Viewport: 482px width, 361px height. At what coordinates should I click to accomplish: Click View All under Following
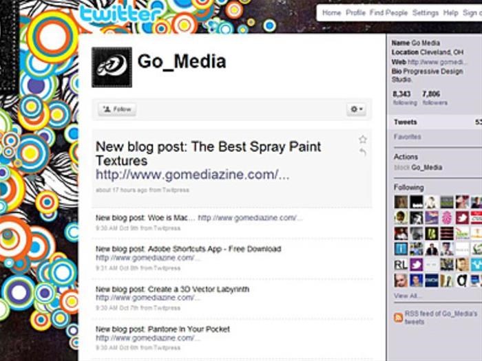pos(408,296)
